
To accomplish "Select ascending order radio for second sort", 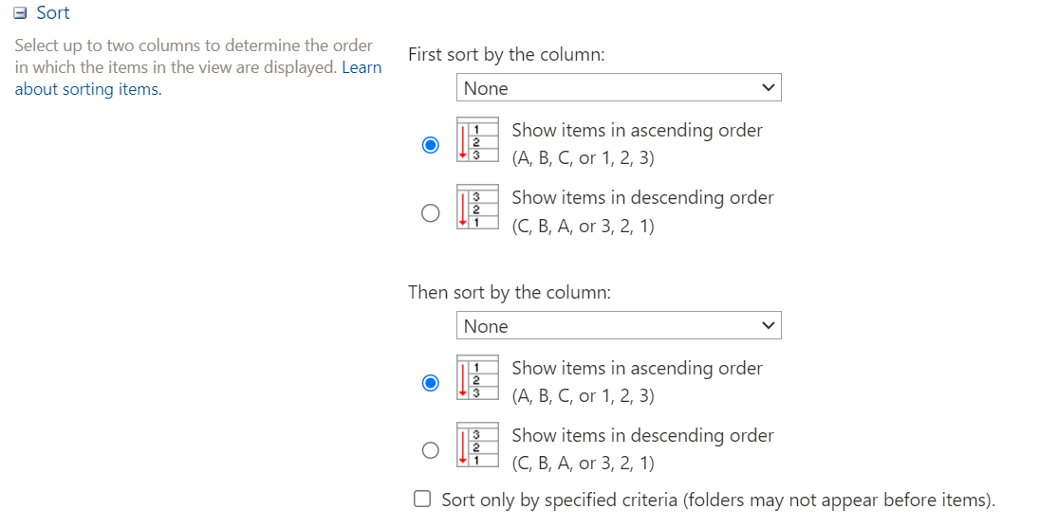I will 431,383.
